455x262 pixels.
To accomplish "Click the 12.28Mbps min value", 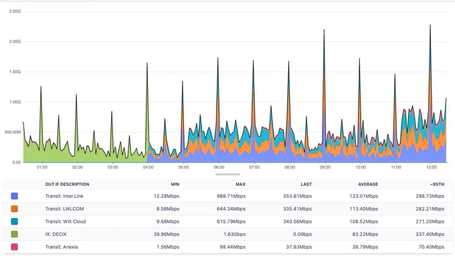I will pyautogui.click(x=167, y=196).
